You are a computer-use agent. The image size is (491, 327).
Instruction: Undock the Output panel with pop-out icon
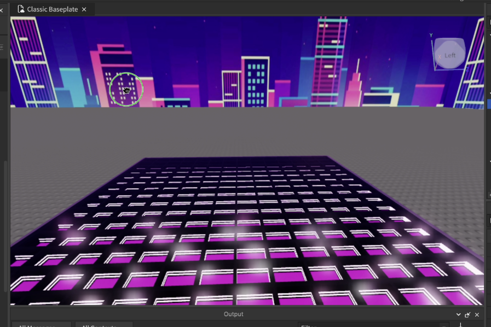467,315
